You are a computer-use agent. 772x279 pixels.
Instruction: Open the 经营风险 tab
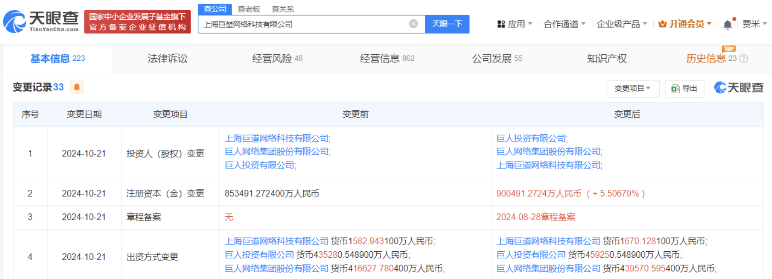pyautogui.click(x=277, y=59)
